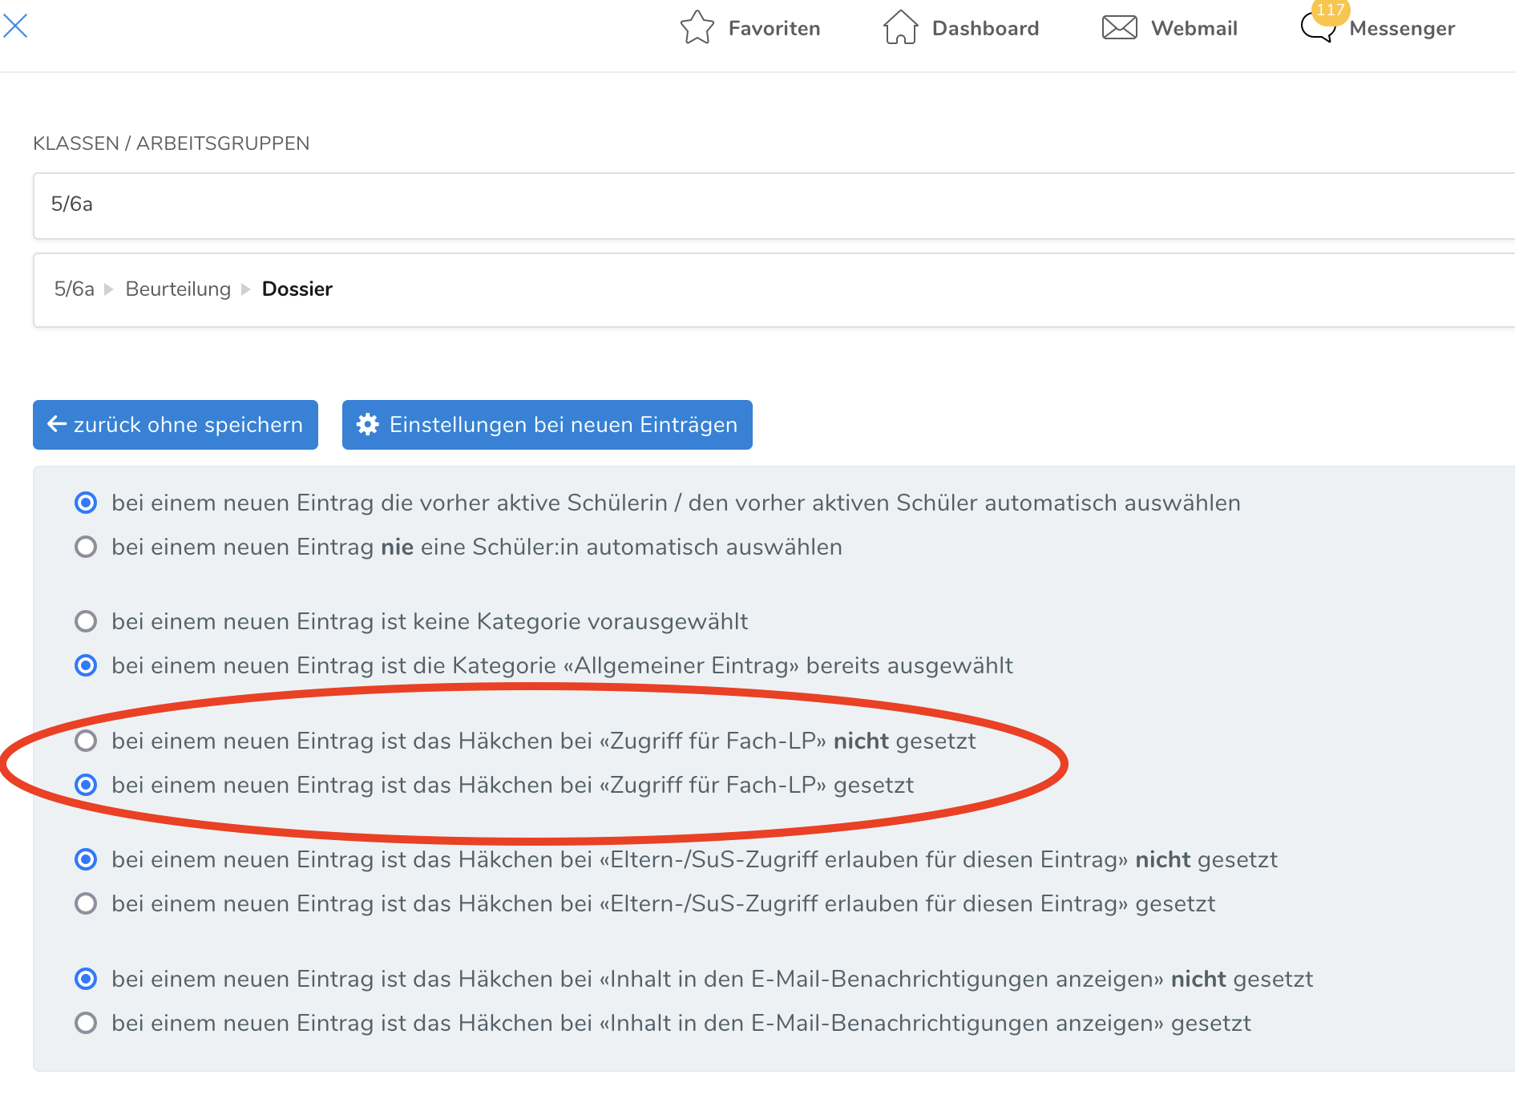Click the back arrow icon in zurück button
Screen dimensions: 1515x1107
56,425
